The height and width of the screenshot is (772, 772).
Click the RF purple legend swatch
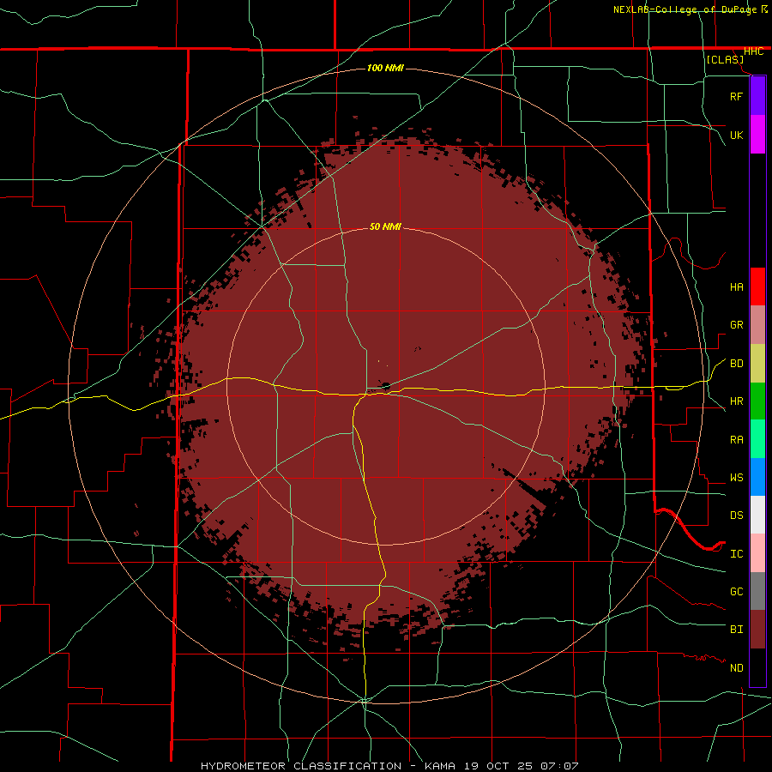(757, 96)
